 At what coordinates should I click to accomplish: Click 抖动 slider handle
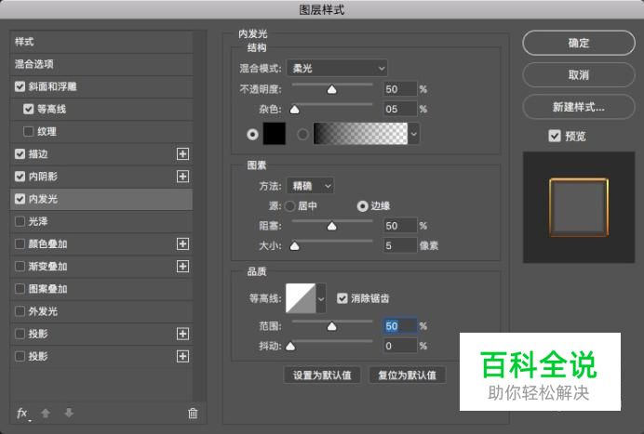click(290, 347)
